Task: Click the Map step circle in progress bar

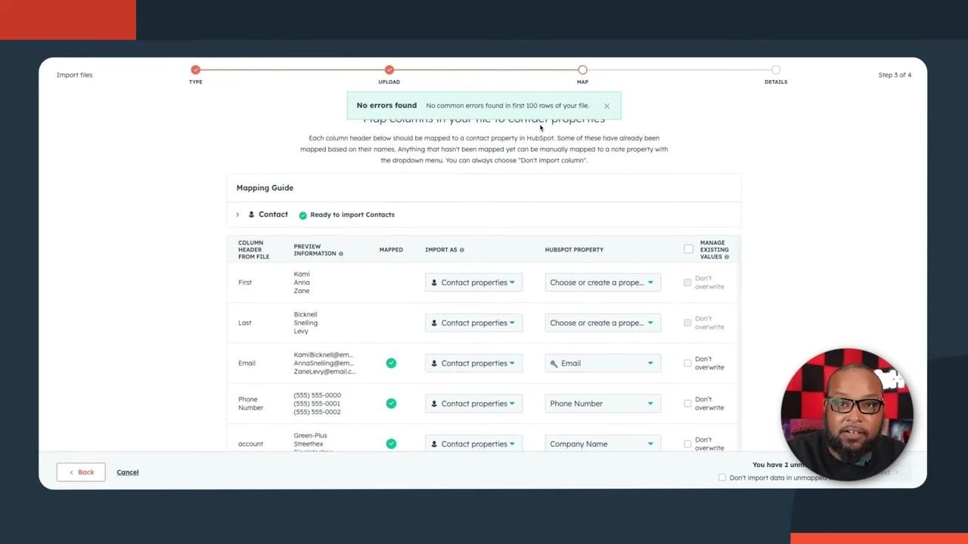Action: (x=582, y=70)
